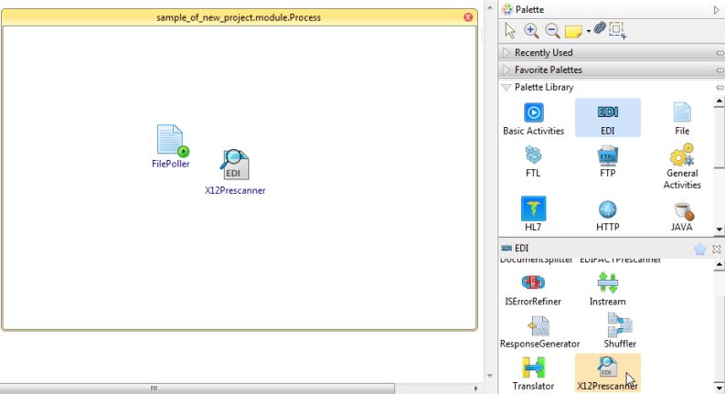
Task: Open the FTP palette
Action: tap(608, 162)
